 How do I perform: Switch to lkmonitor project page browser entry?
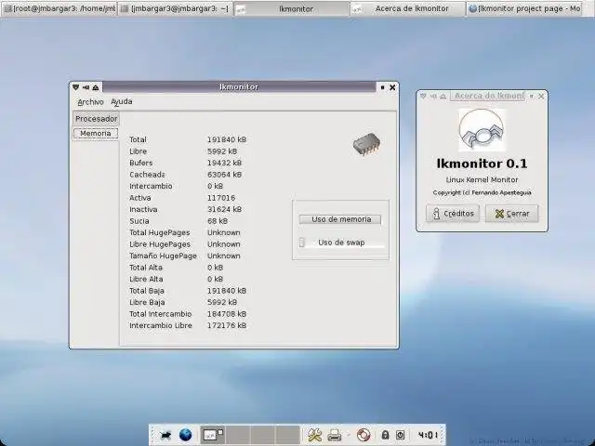[524, 8]
